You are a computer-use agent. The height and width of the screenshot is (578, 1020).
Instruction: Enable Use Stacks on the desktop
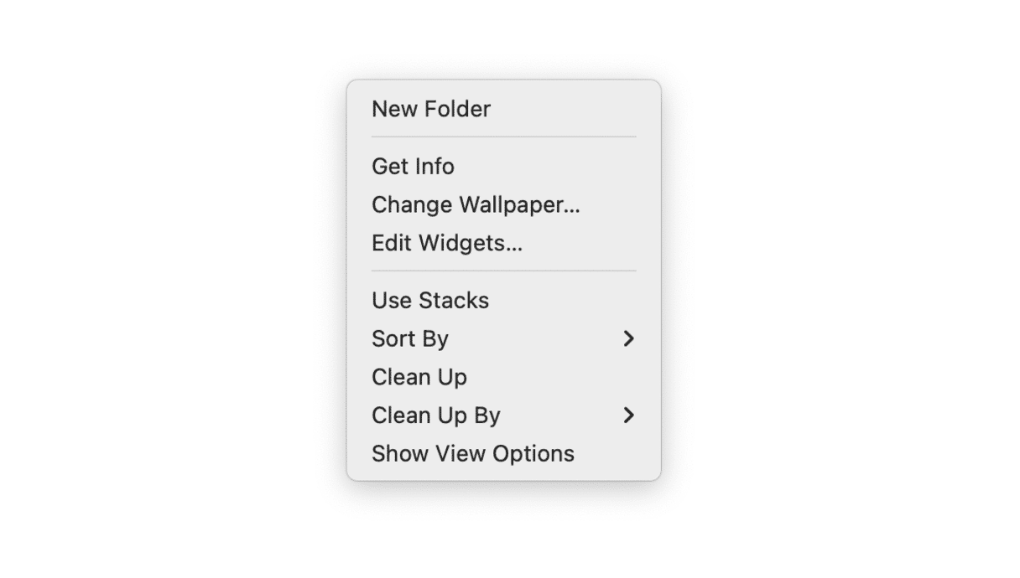430,300
